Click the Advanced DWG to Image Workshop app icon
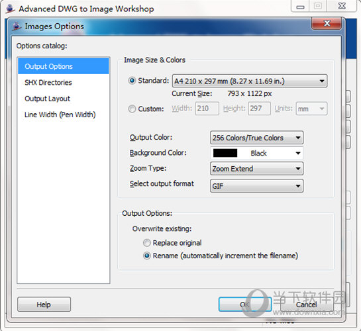 coord(10,9)
